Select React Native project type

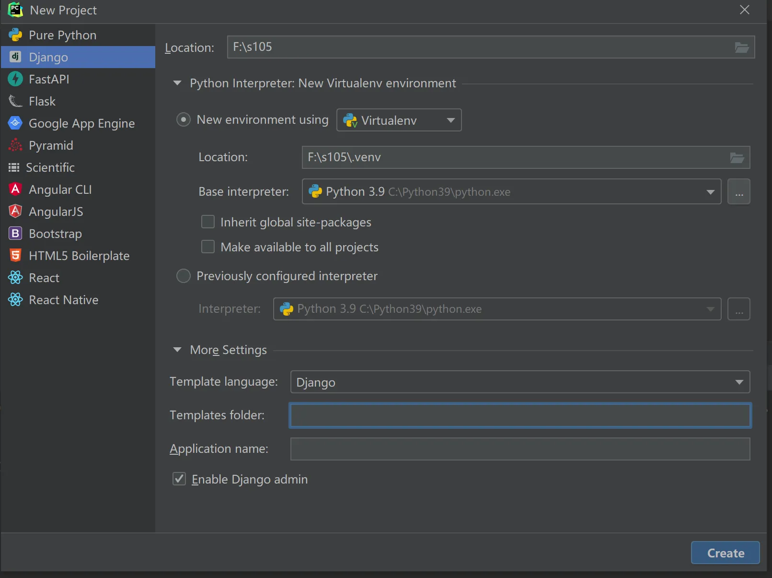point(78,300)
